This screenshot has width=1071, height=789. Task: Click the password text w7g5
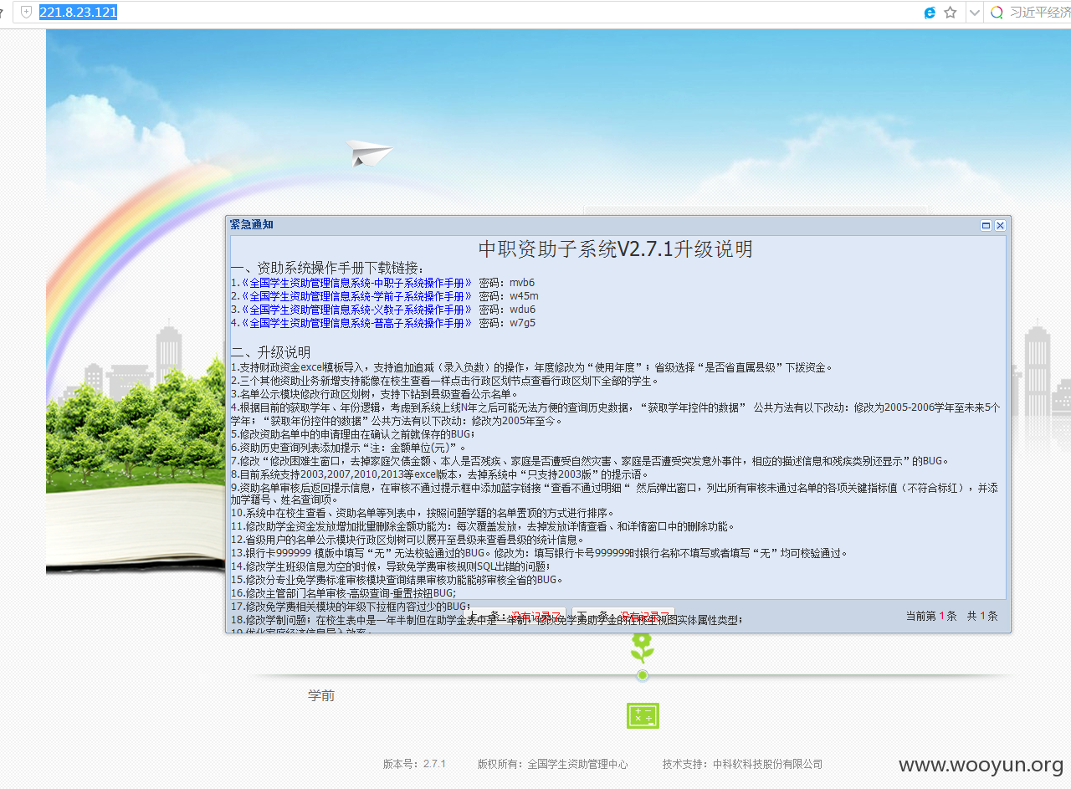[x=522, y=323]
